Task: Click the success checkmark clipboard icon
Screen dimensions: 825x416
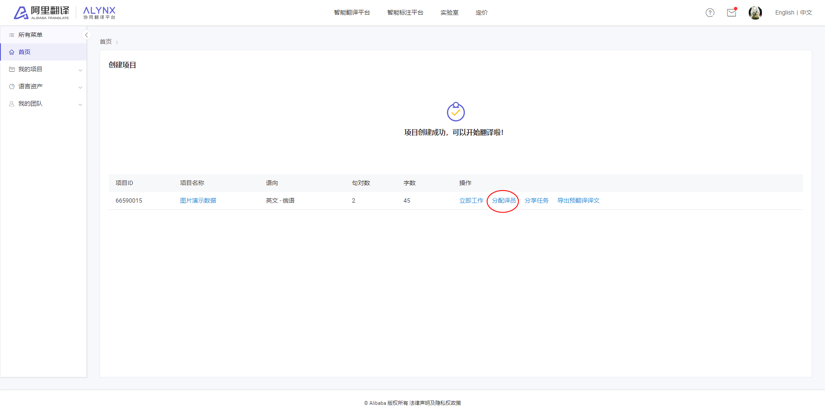Action: point(456,112)
